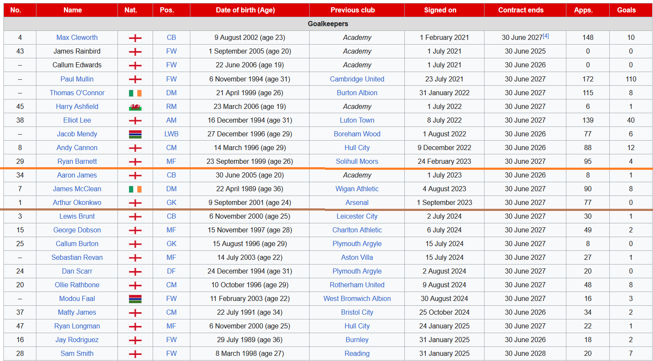The image size is (653, 361).
Task: Click the England flag in Andy Cannon's row
Action: pos(135,148)
